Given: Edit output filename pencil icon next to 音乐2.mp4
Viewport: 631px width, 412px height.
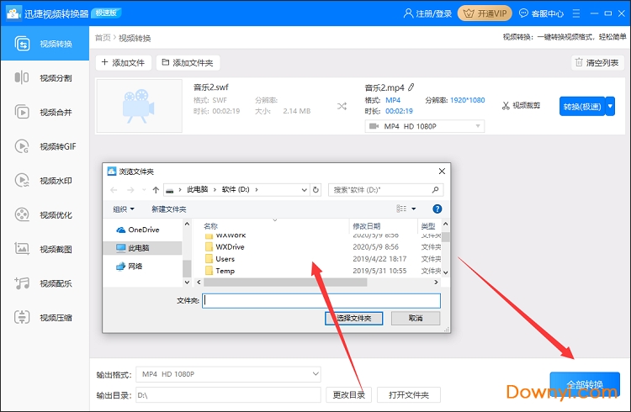Looking at the screenshot, I should (x=411, y=87).
